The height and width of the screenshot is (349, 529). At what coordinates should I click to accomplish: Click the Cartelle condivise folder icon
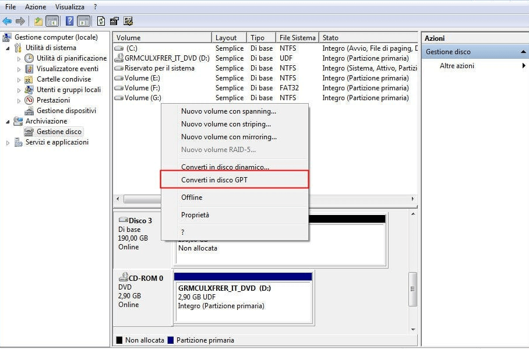tap(29, 79)
